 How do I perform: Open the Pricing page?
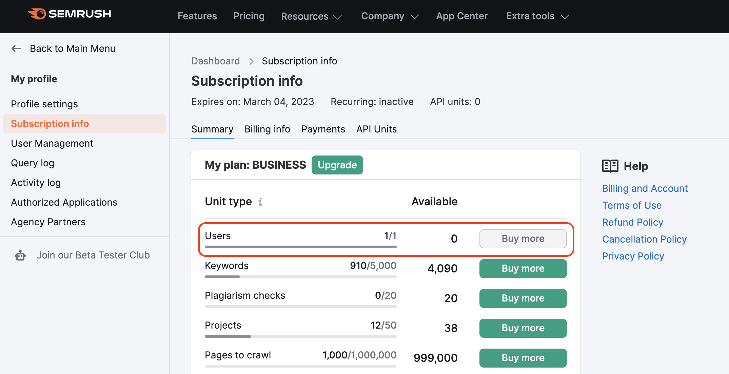pos(249,16)
